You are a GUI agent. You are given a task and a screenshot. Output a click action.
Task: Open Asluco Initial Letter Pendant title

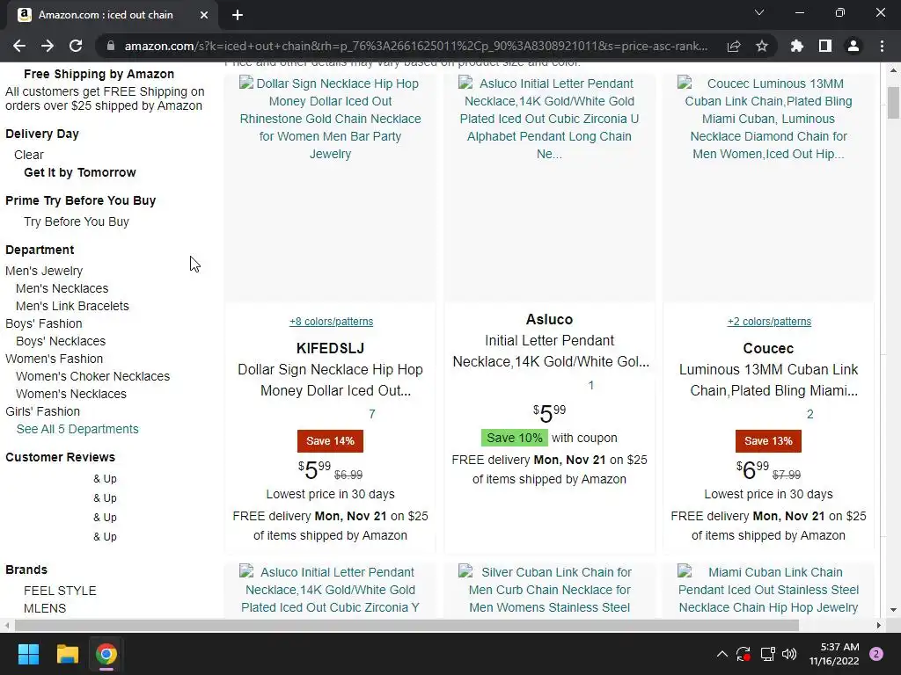[x=551, y=352]
